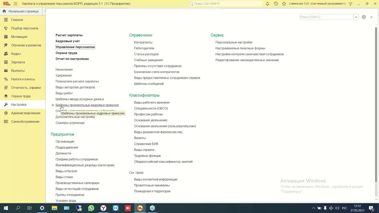Open File Explorer from the taskbar

[54, 208]
